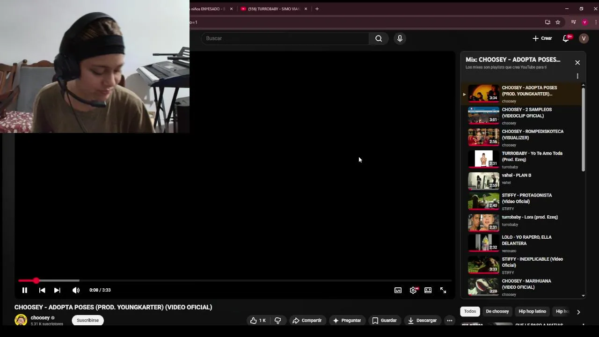Switch to the niños ENYESADO tab
The width and height of the screenshot is (599, 337).
[x=208, y=9]
